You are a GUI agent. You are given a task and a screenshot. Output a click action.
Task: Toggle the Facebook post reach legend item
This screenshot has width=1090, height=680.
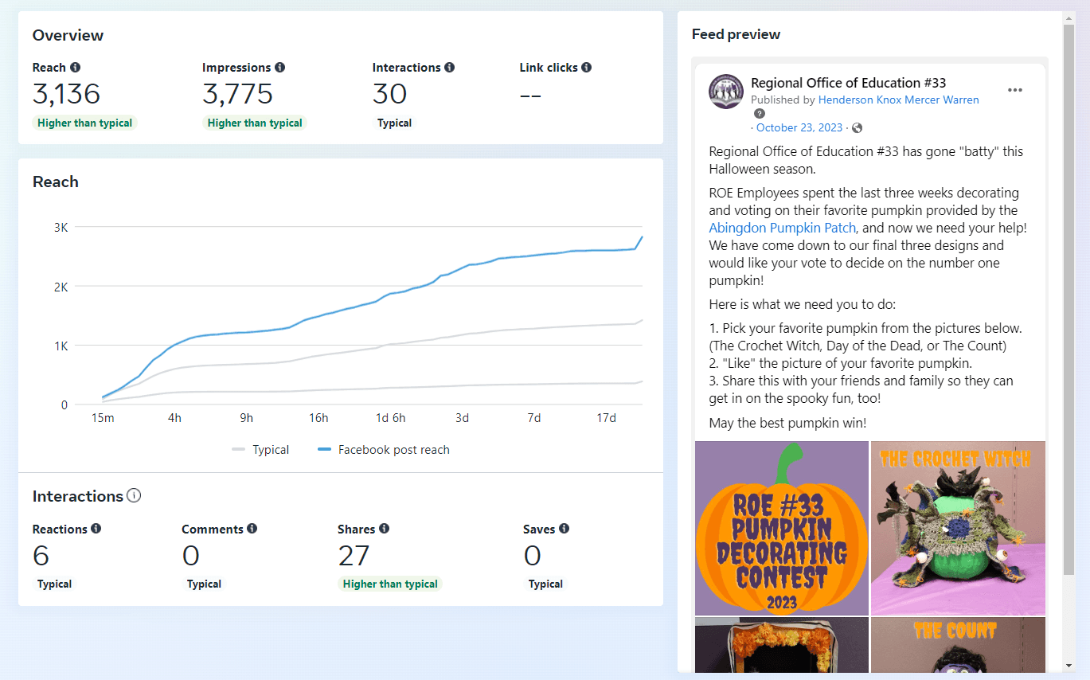click(384, 450)
